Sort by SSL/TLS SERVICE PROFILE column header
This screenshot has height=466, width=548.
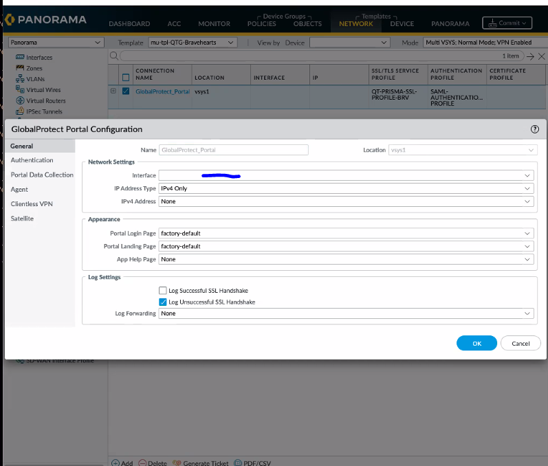[x=398, y=74]
